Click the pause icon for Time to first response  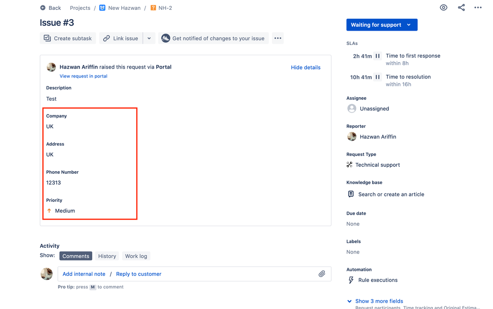pos(378,56)
